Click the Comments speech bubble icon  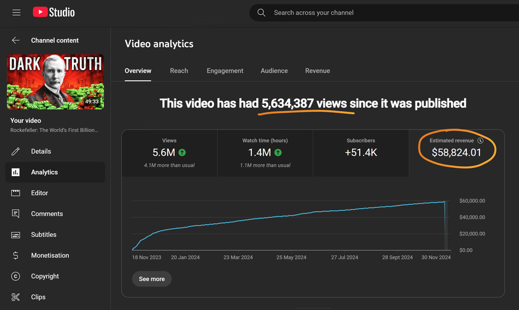click(x=16, y=214)
